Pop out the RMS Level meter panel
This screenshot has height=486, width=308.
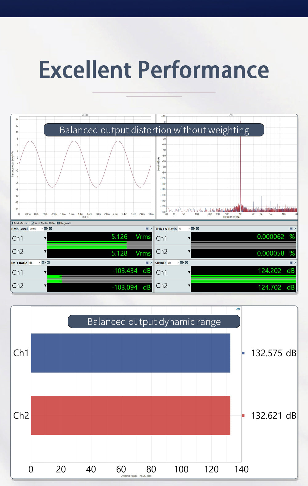coord(147,229)
